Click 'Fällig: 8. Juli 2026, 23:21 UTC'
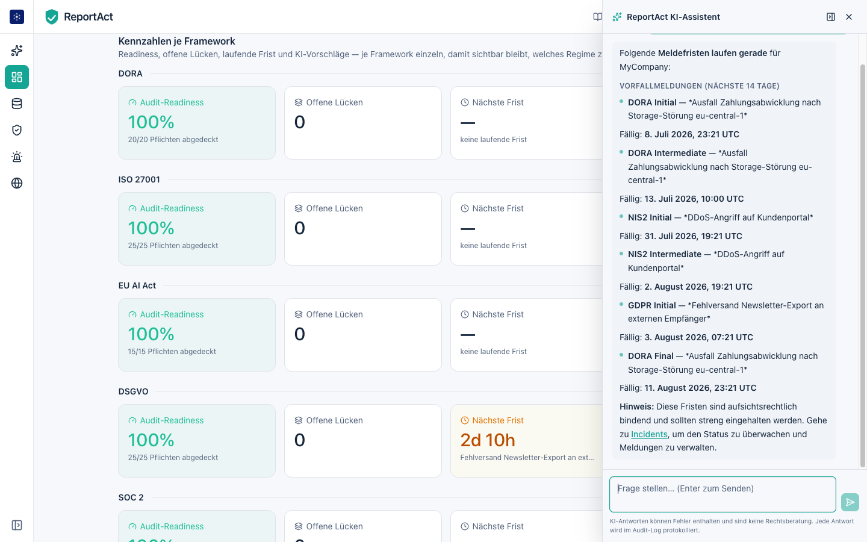 pos(679,134)
